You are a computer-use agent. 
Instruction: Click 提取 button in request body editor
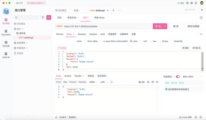[x=185, y=48]
